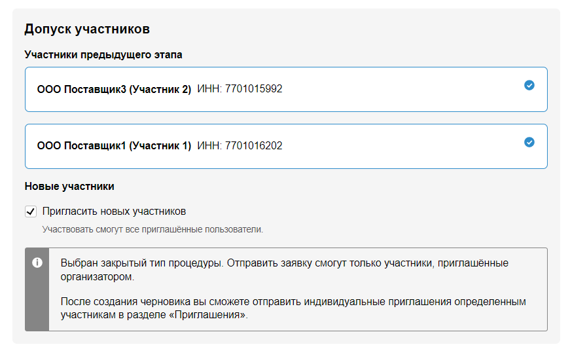The width and height of the screenshot is (568, 349).
Task: Click the Пригласить новых участников label text
Action: tap(114, 211)
